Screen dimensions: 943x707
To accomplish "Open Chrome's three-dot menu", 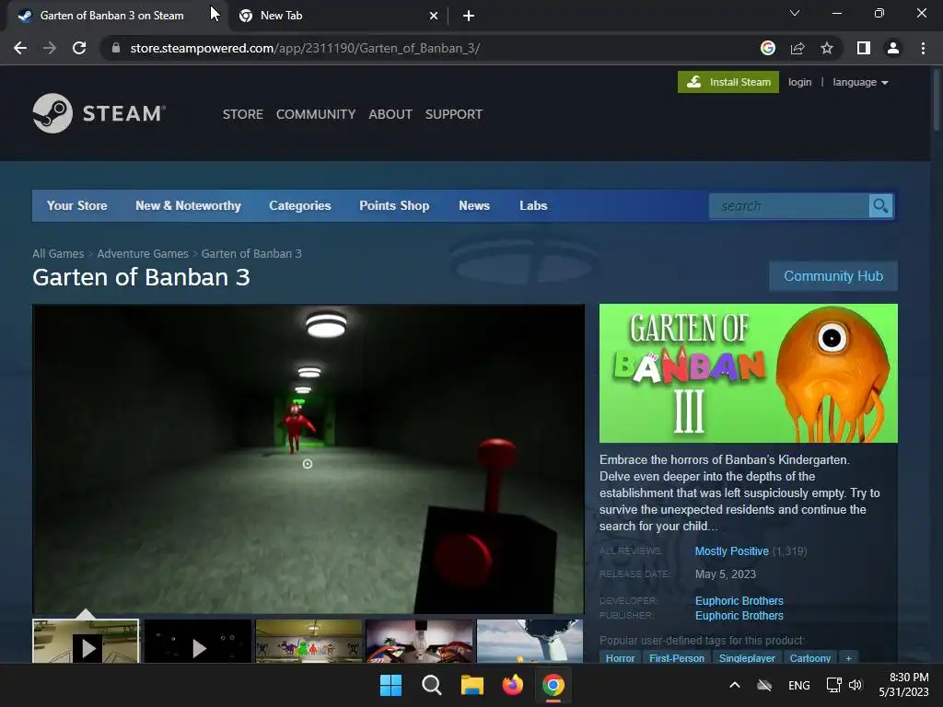I will coord(923,48).
